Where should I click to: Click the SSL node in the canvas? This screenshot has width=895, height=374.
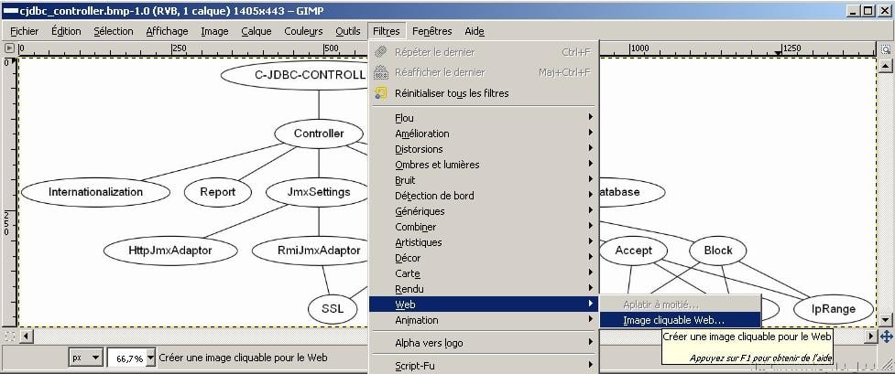point(333,309)
